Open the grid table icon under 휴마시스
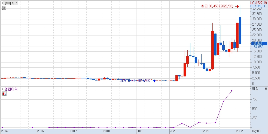 tap(4, 8)
